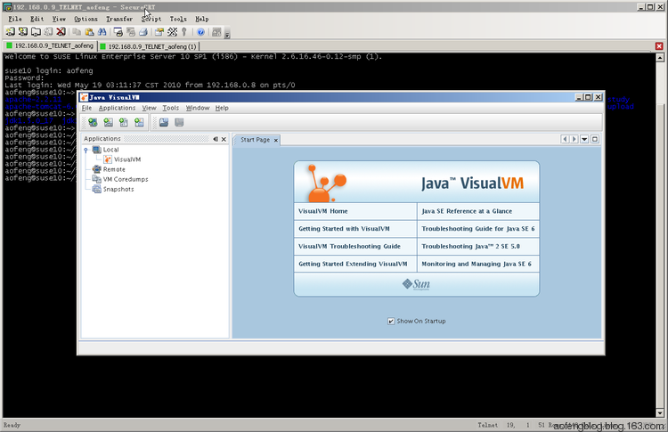Open SecureCRT Transfer menu
The image size is (668, 432).
[x=119, y=19]
